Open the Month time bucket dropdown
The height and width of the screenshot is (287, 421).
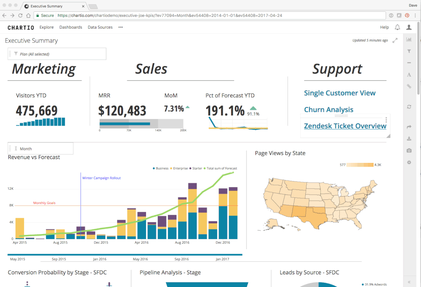click(41, 149)
